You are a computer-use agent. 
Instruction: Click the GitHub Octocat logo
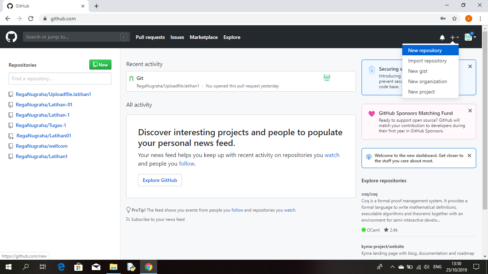(x=11, y=37)
